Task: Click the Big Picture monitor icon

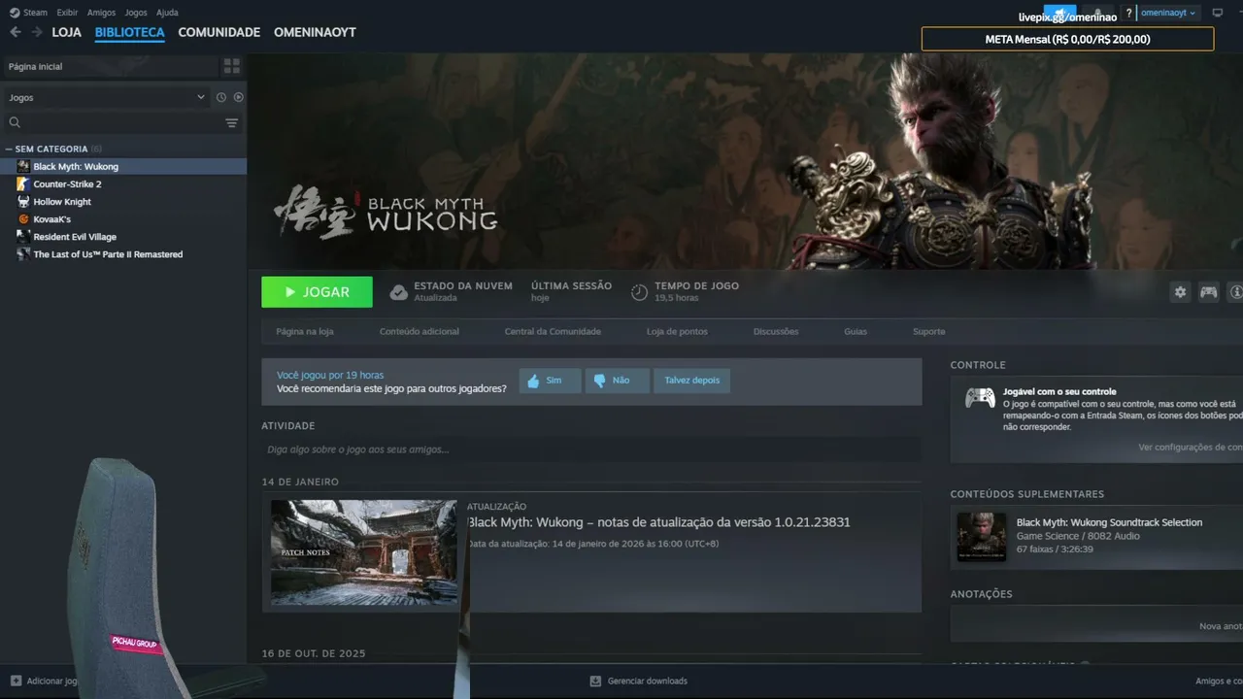Action: pyautogui.click(x=1218, y=13)
